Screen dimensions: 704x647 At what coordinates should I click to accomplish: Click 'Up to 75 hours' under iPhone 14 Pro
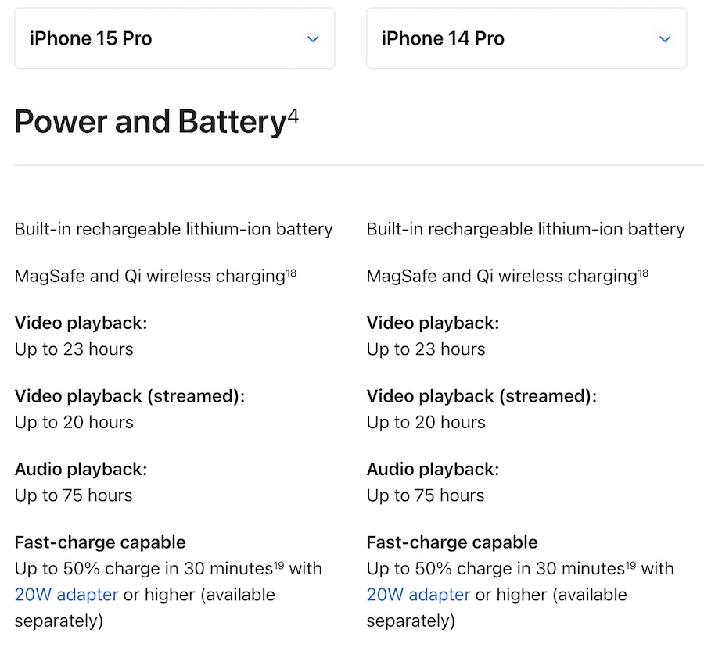tap(426, 495)
